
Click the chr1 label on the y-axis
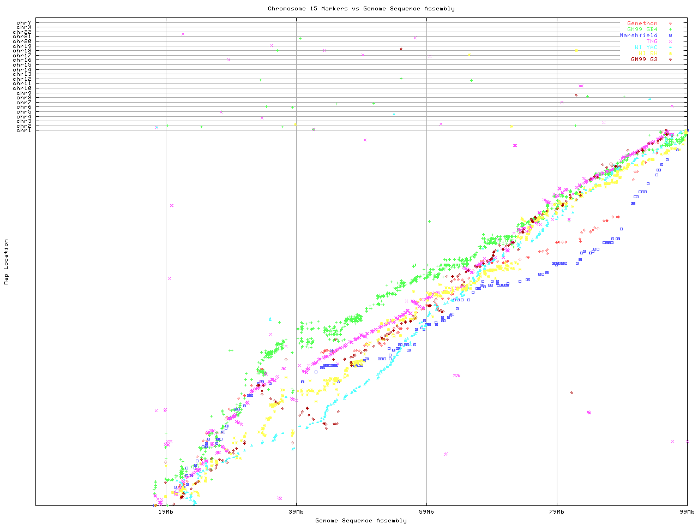pos(24,130)
